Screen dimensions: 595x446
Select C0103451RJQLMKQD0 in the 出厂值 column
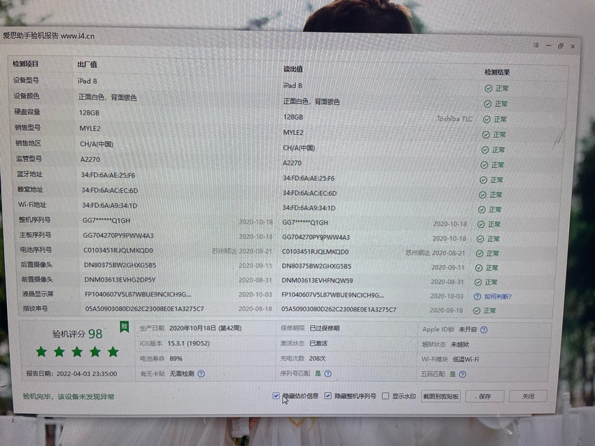coord(118,250)
